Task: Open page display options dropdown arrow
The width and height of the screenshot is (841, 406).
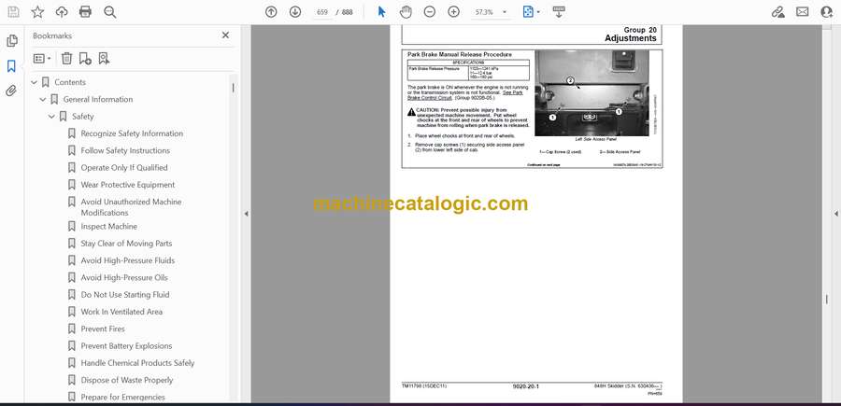Action: click(538, 12)
